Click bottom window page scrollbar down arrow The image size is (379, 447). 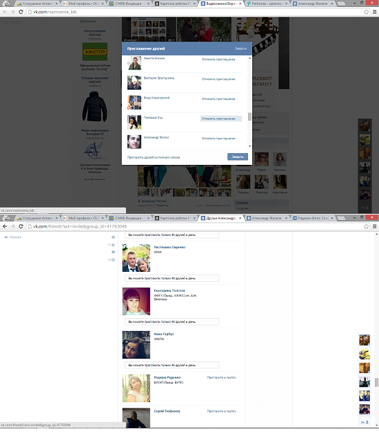[377, 426]
